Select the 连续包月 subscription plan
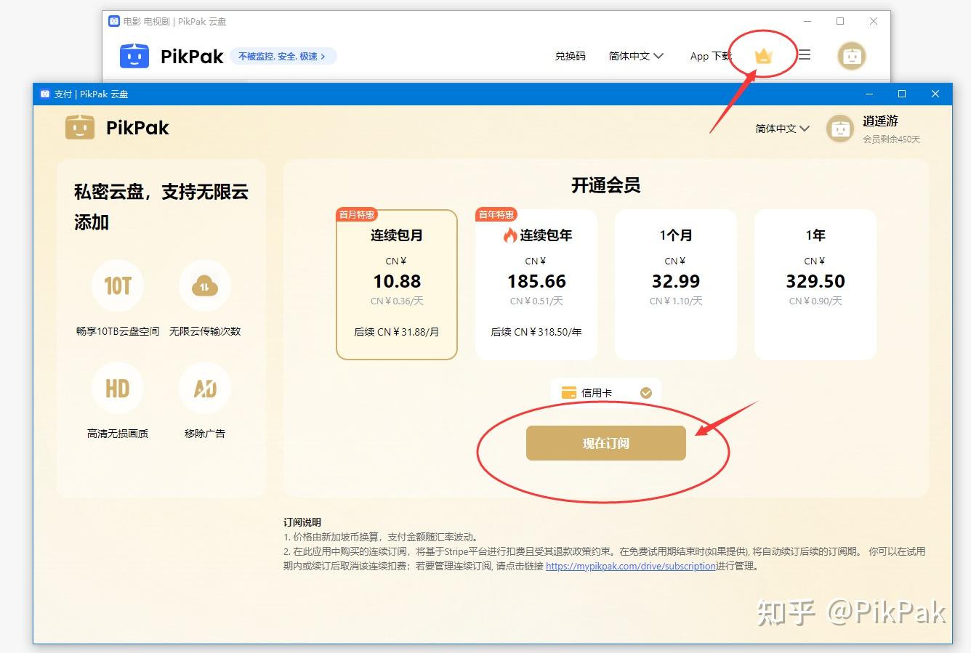The height and width of the screenshot is (653, 971). pos(396,283)
